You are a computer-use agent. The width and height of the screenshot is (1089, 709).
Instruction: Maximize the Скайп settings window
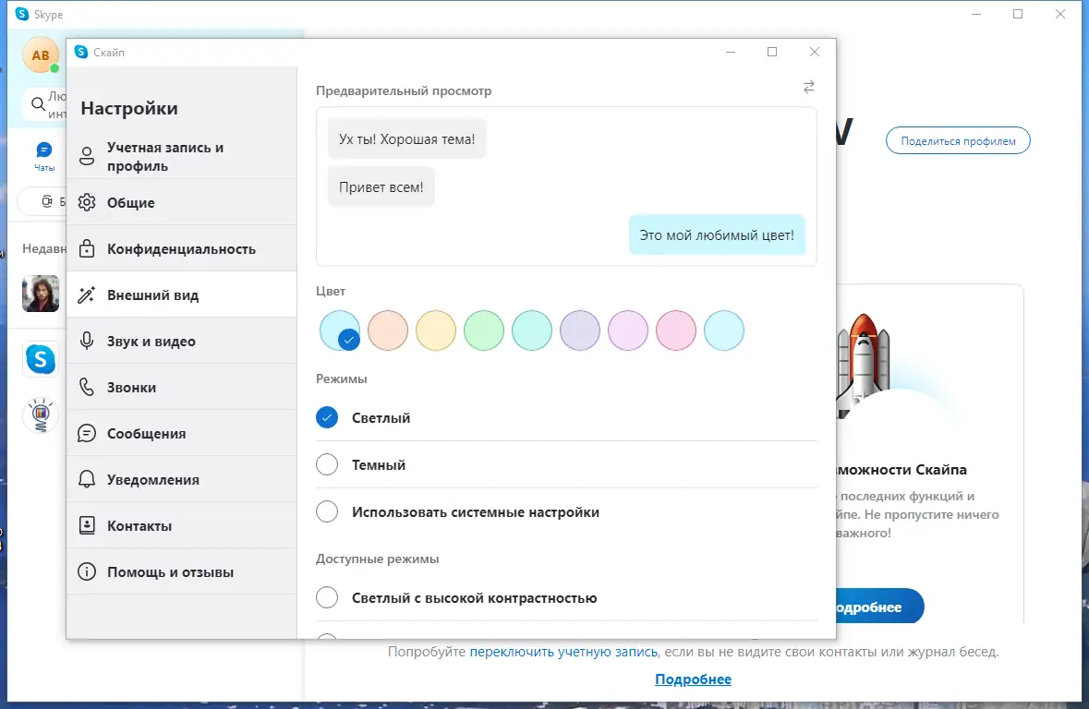pos(772,52)
